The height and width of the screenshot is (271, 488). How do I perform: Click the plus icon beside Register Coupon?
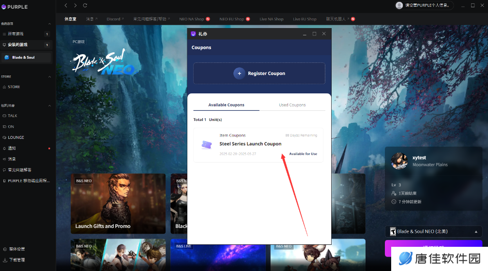(x=239, y=74)
